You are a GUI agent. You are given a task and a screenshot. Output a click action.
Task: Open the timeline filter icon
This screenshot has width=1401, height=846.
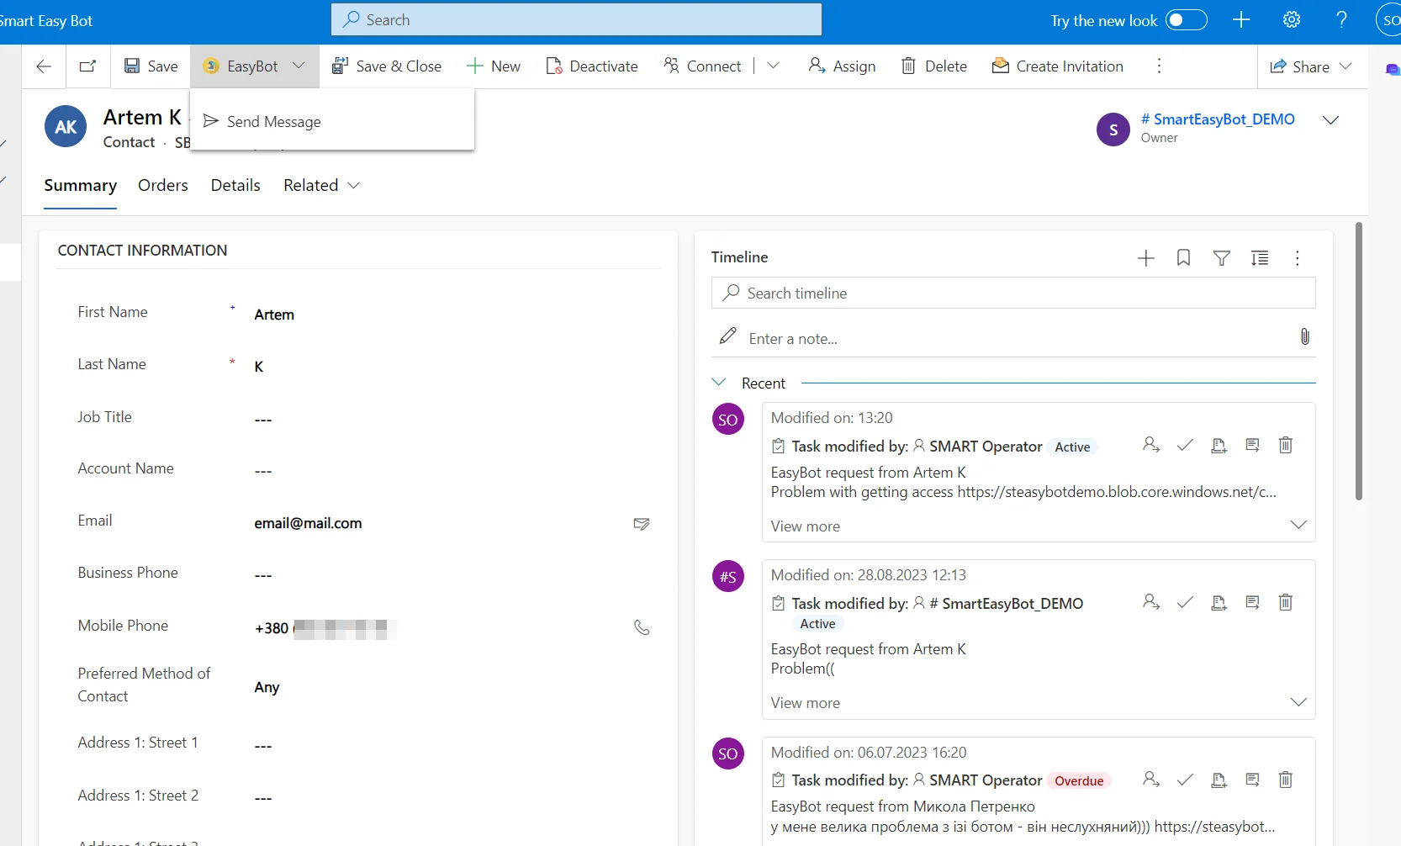click(x=1221, y=258)
